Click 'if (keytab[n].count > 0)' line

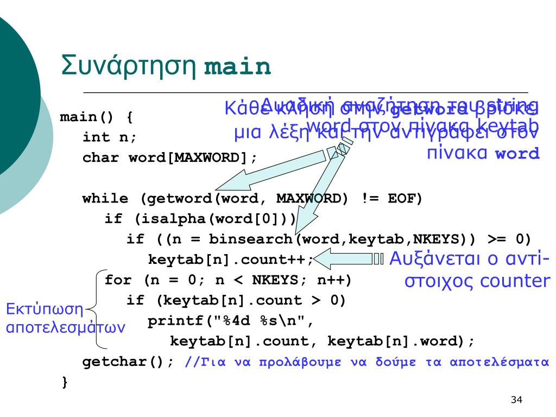236,300
